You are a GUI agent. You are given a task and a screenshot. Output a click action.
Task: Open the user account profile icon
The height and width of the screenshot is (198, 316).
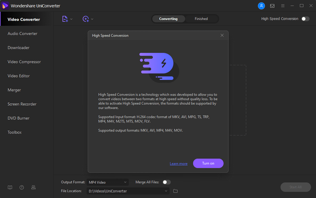[x=261, y=6]
